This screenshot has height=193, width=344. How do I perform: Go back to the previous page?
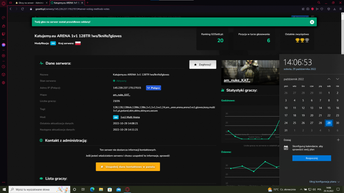(x=11, y=9)
